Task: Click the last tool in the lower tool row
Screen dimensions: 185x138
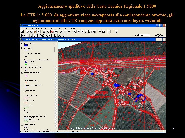Action: (64, 36)
